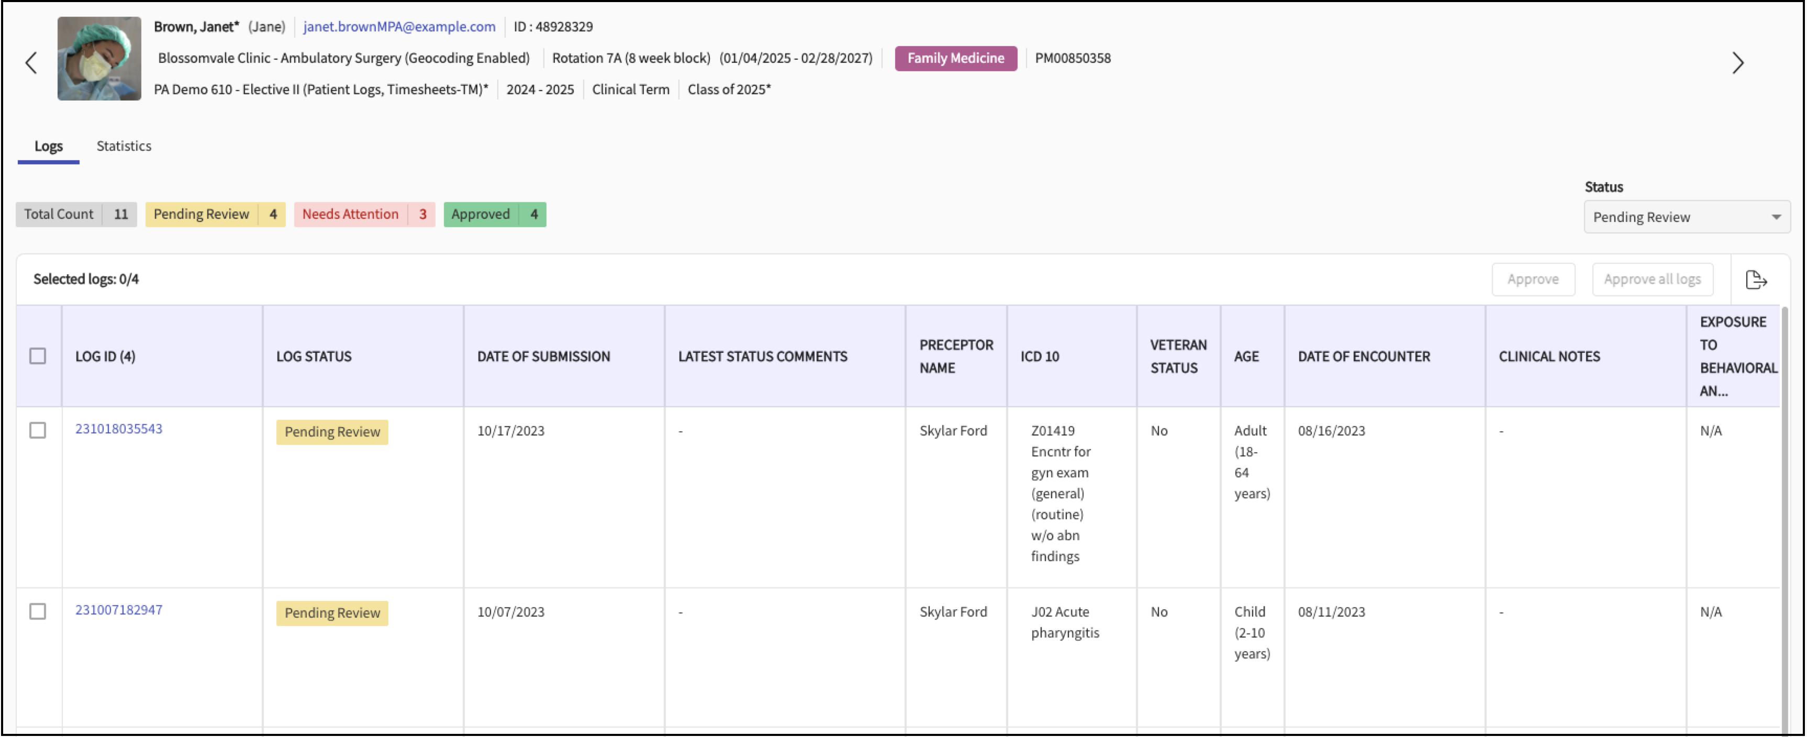Open log ID 231018035543 link
The height and width of the screenshot is (737, 1807).
(118, 429)
